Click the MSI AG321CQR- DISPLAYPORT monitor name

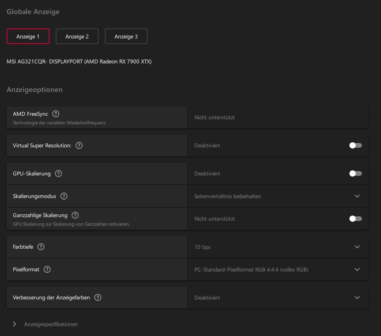tap(79, 62)
